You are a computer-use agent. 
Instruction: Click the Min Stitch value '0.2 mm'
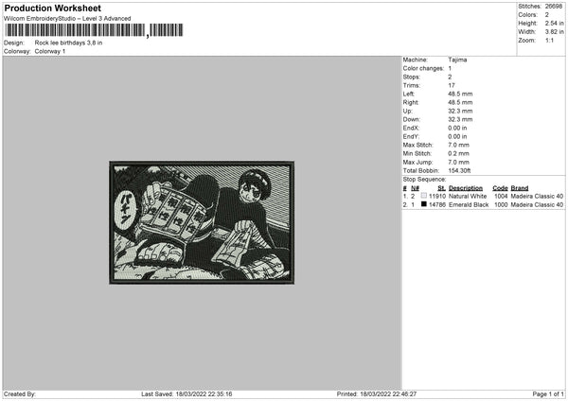(458, 154)
